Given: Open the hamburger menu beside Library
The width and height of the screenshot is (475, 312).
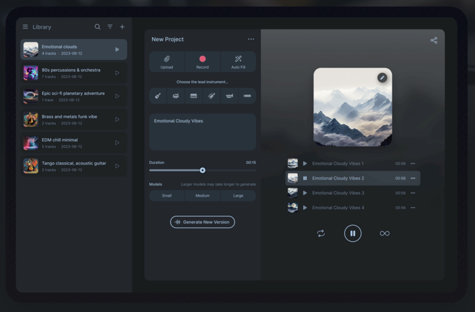Looking at the screenshot, I should 25,27.
